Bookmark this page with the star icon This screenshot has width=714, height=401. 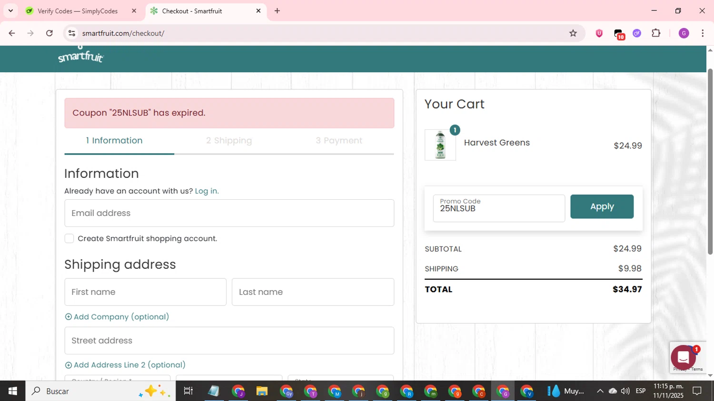[573, 33]
